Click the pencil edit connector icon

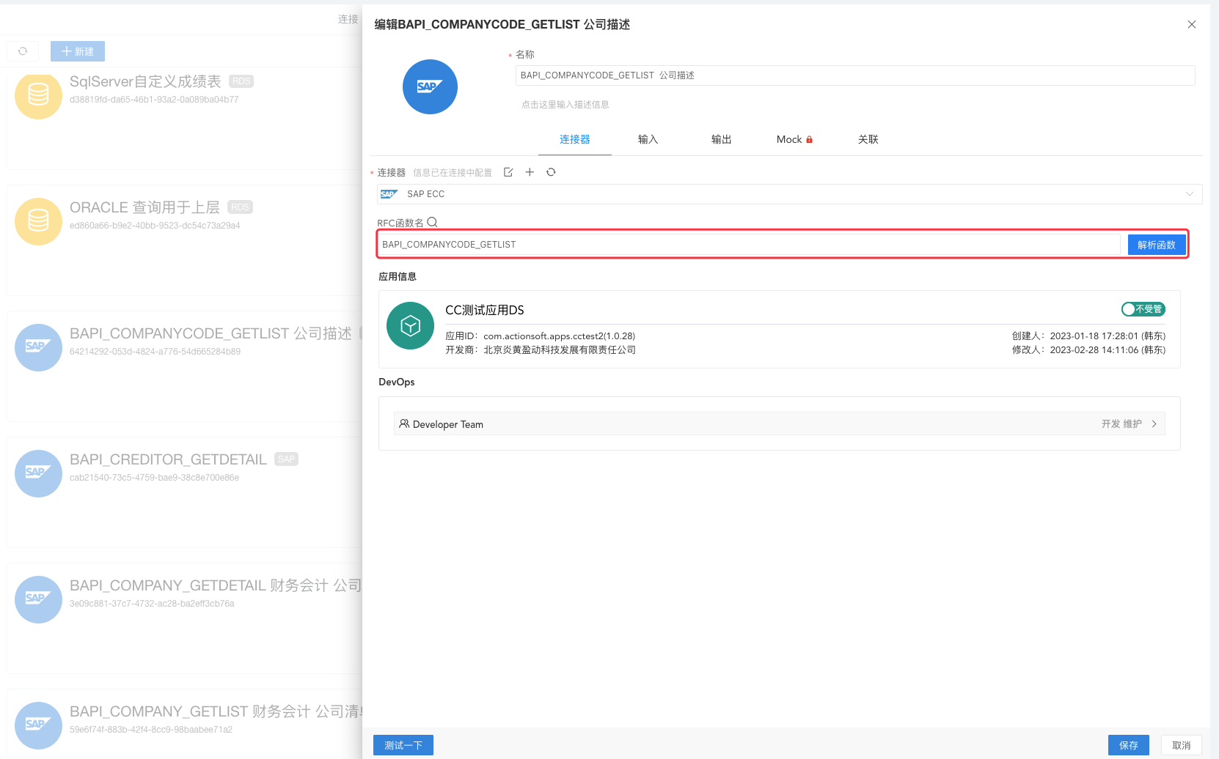508,171
